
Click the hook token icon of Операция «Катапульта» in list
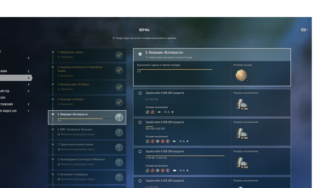point(119,117)
